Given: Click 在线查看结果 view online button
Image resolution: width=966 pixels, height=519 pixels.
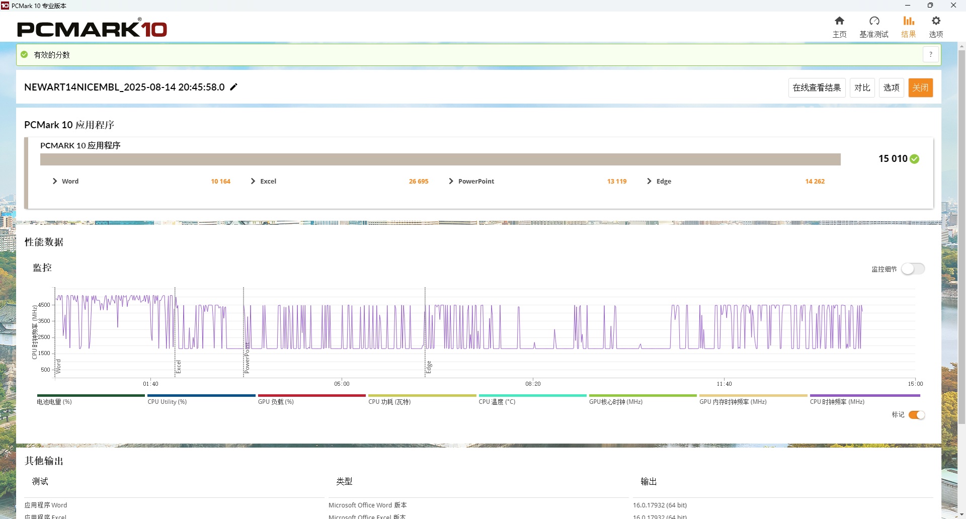Looking at the screenshot, I should point(817,88).
